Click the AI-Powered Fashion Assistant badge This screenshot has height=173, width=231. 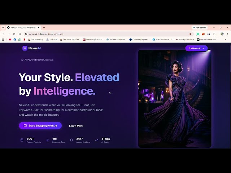tap(37, 60)
